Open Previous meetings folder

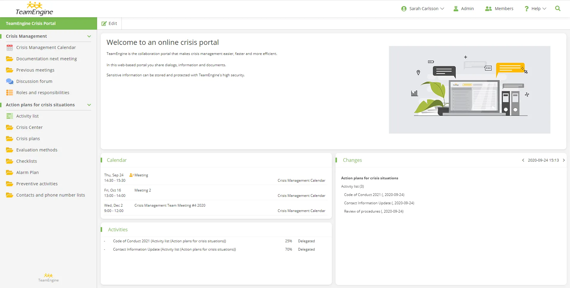pyautogui.click(x=35, y=70)
